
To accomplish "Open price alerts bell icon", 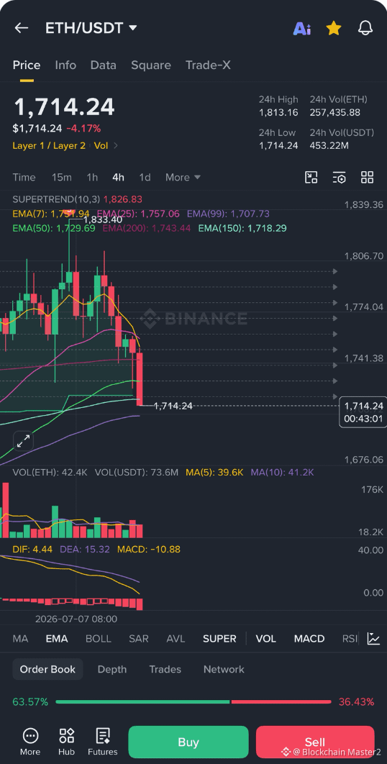I will 365,28.
